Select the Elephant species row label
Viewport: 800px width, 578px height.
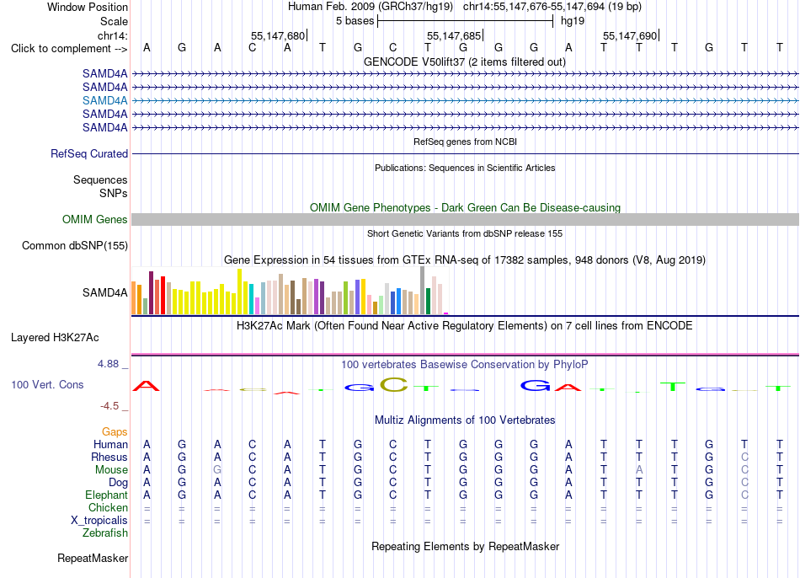[106, 495]
